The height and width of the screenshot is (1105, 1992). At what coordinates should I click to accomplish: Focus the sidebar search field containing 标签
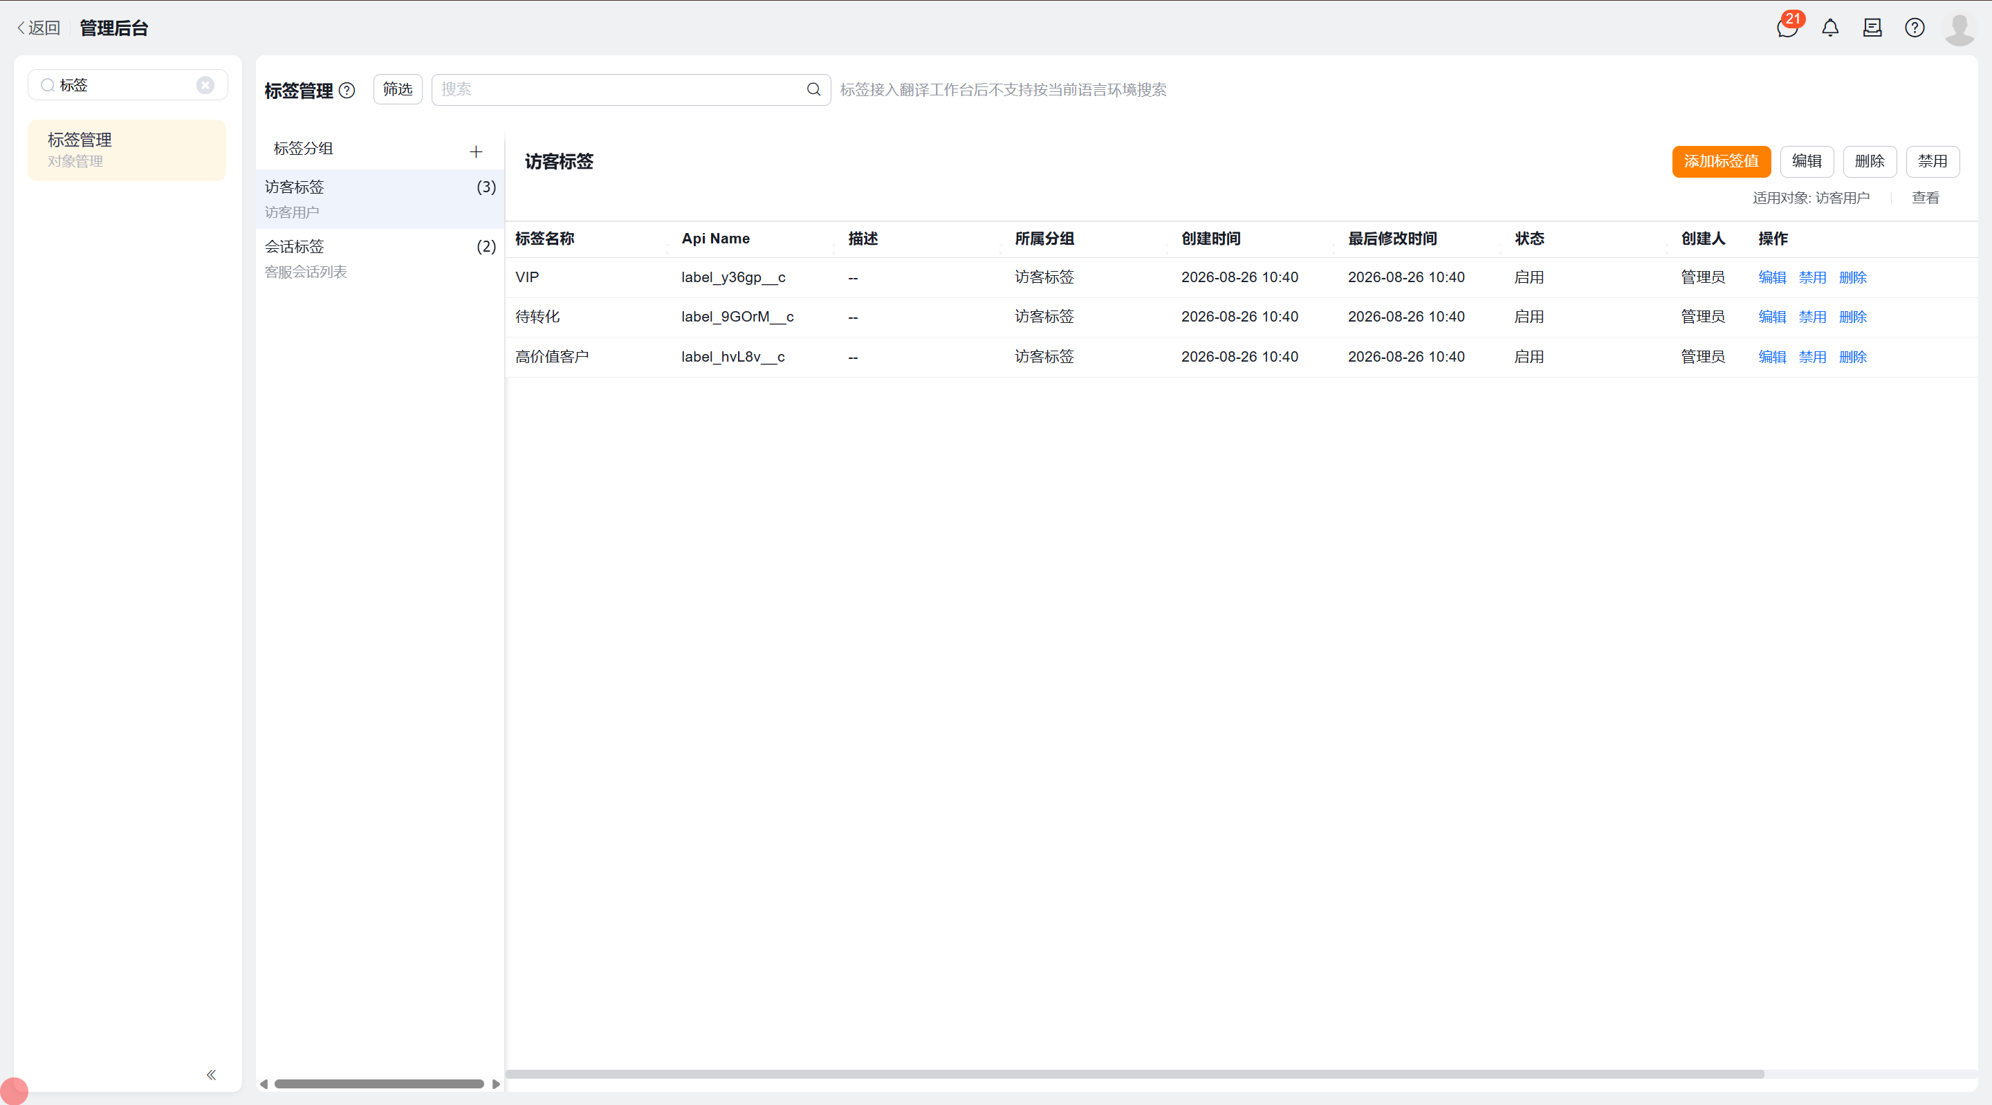[x=127, y=85]
